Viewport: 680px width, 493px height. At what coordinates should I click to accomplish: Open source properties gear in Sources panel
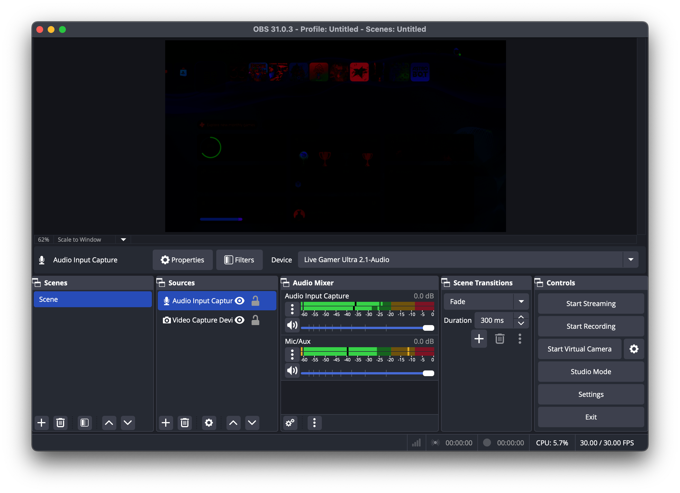click(x=209, y=423)
